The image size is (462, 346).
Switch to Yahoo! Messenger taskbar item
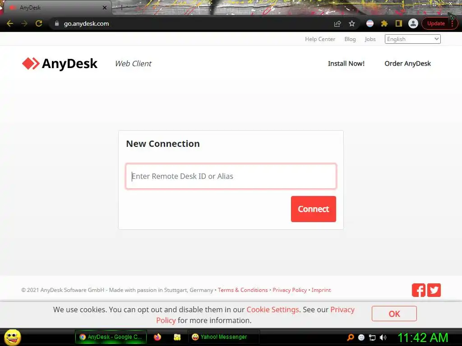tap(223, 337)
